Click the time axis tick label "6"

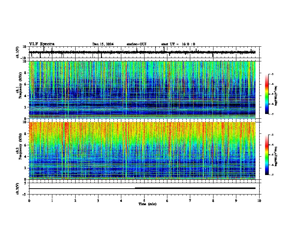click(x=167, y=201)
